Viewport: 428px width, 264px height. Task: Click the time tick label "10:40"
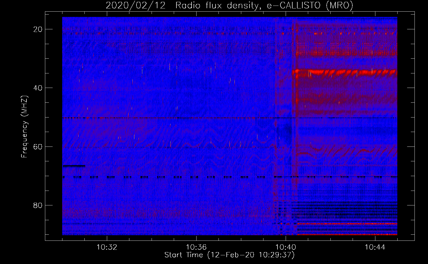click(286, 247)
